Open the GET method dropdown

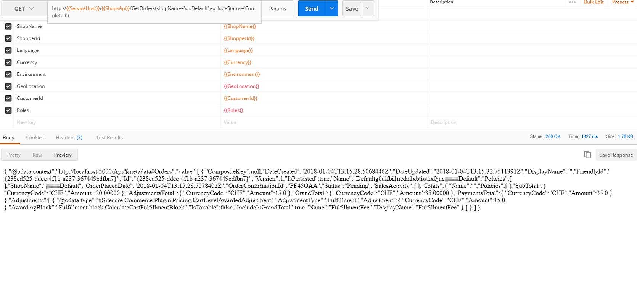(24, 9)
